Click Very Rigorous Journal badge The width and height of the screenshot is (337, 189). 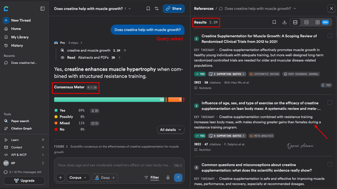(x=301, y=74)
